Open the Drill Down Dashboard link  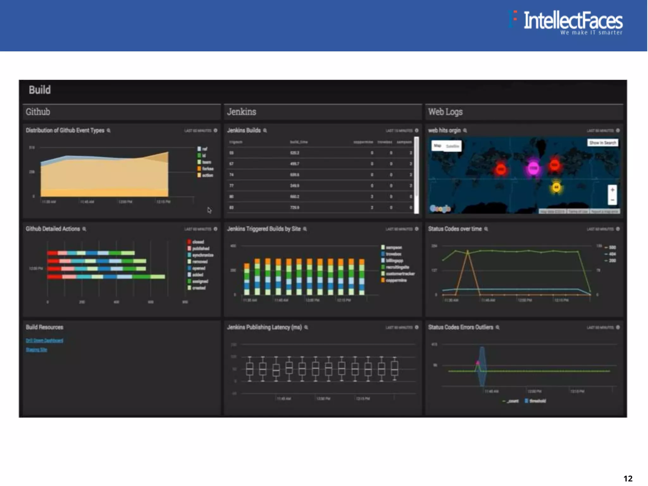pos(44,340)
